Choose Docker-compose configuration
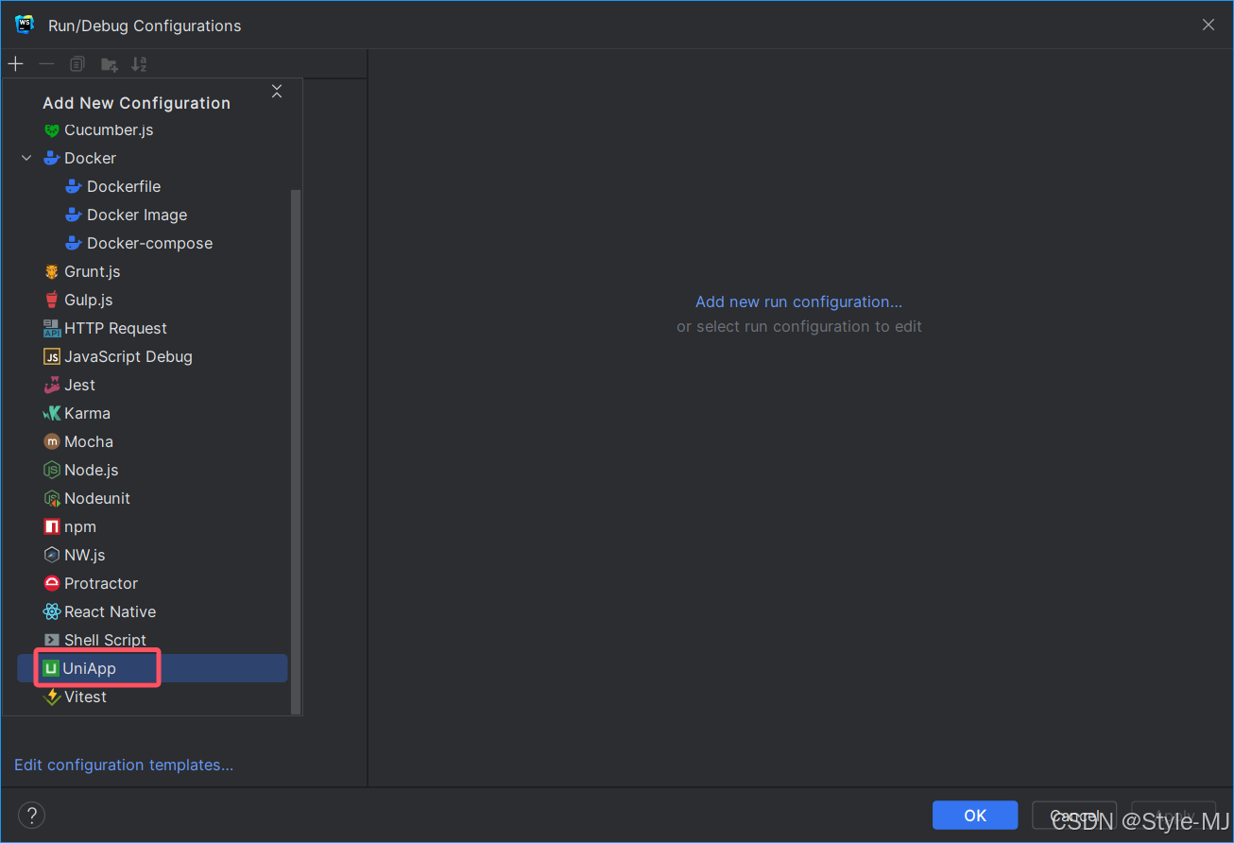This screenshot has width=1234, height=843. [x=152, y=243]
